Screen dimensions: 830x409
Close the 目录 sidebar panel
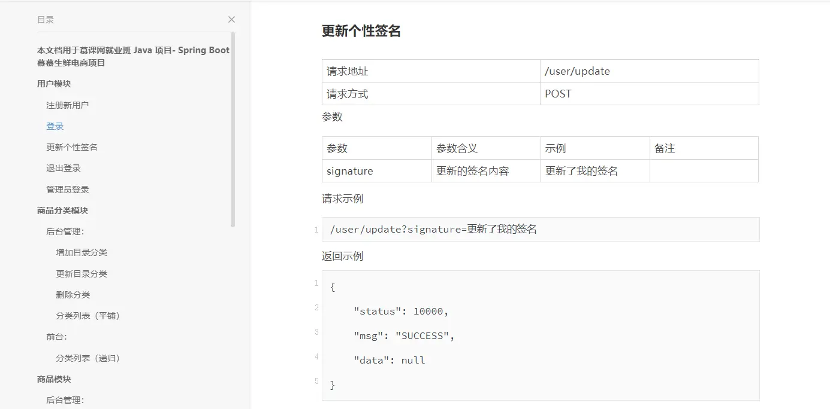coord(231,20)
